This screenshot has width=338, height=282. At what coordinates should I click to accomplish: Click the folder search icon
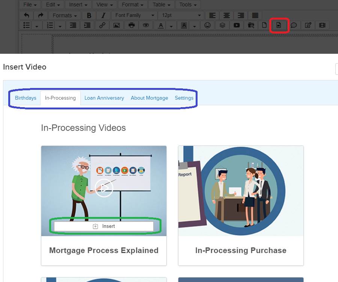coord(251,25)
